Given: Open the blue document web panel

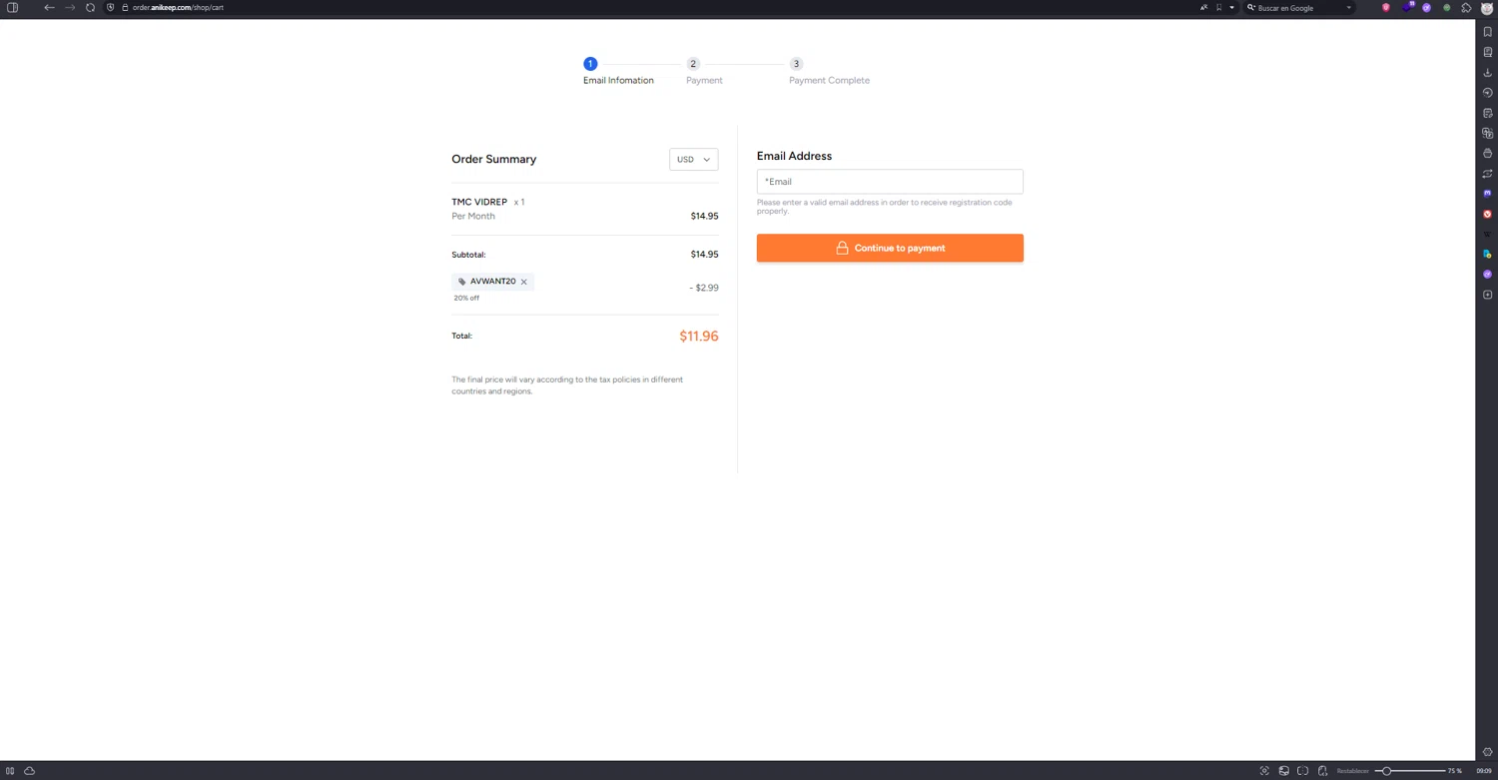Looking at the screenshot, I should pyautogui.click(x=1487, y=254).
